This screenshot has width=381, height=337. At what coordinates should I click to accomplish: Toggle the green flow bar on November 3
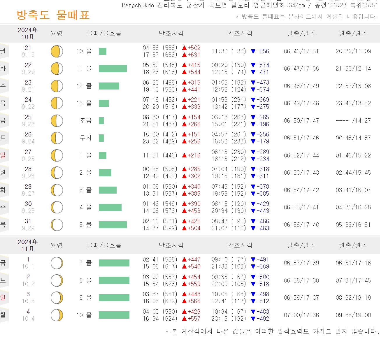(x=114, y=298)
